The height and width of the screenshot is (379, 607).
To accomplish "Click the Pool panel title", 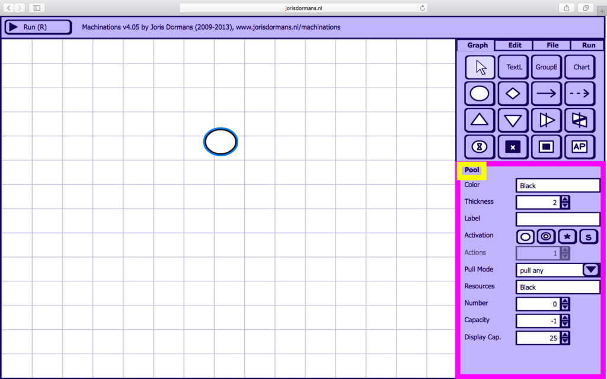I will pyautogui.click(x=471, y=170).
